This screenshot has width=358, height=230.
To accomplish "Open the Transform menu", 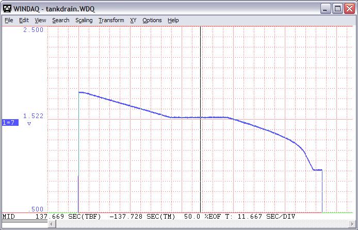I will [x=111, y=20].
